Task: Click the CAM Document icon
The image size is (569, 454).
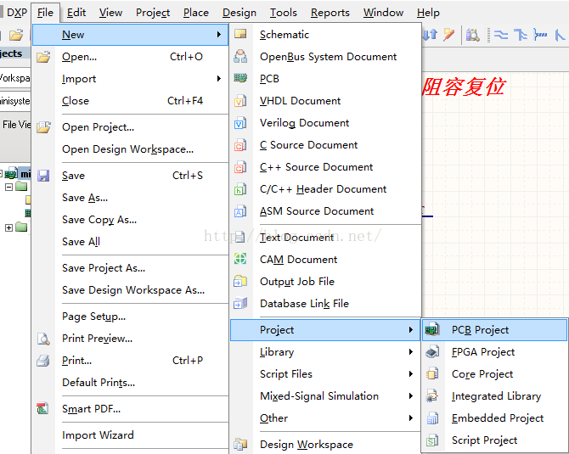Action: (240, 259)
